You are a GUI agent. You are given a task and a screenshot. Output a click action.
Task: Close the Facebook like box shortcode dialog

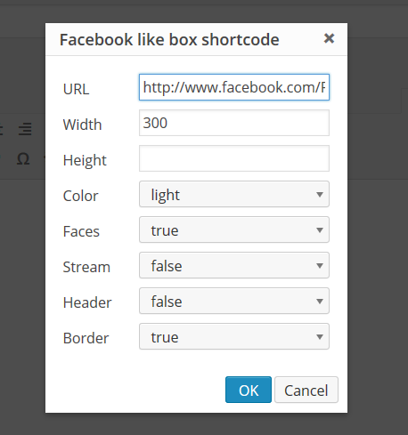click(329, 38)
